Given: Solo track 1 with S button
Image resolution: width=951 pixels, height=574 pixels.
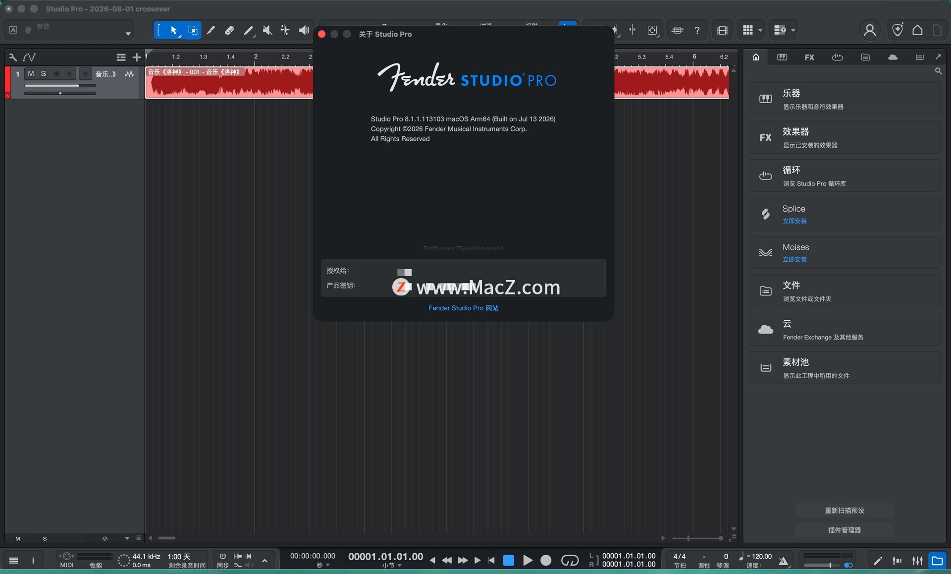Looking at the screenshot, I should coord(44,74).
